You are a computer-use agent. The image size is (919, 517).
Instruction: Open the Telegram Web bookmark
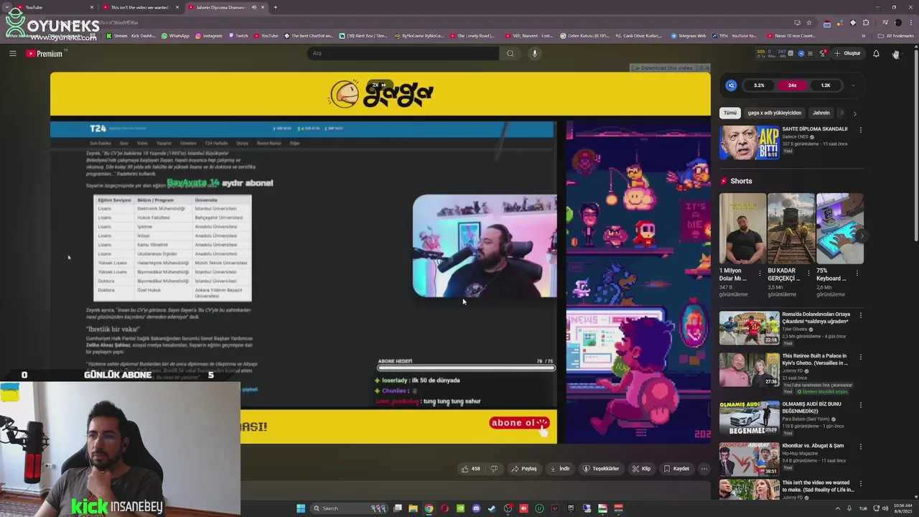click(689, 36)
